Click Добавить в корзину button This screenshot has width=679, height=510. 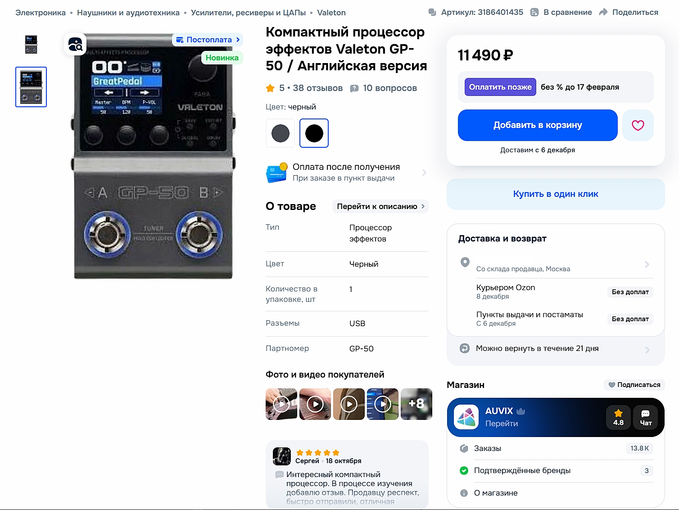click(538, 125)
